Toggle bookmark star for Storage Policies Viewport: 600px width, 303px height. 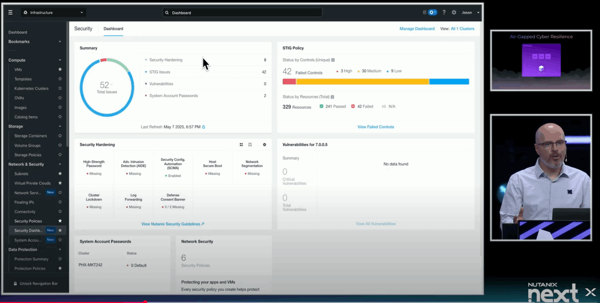(x=60, y=155)
